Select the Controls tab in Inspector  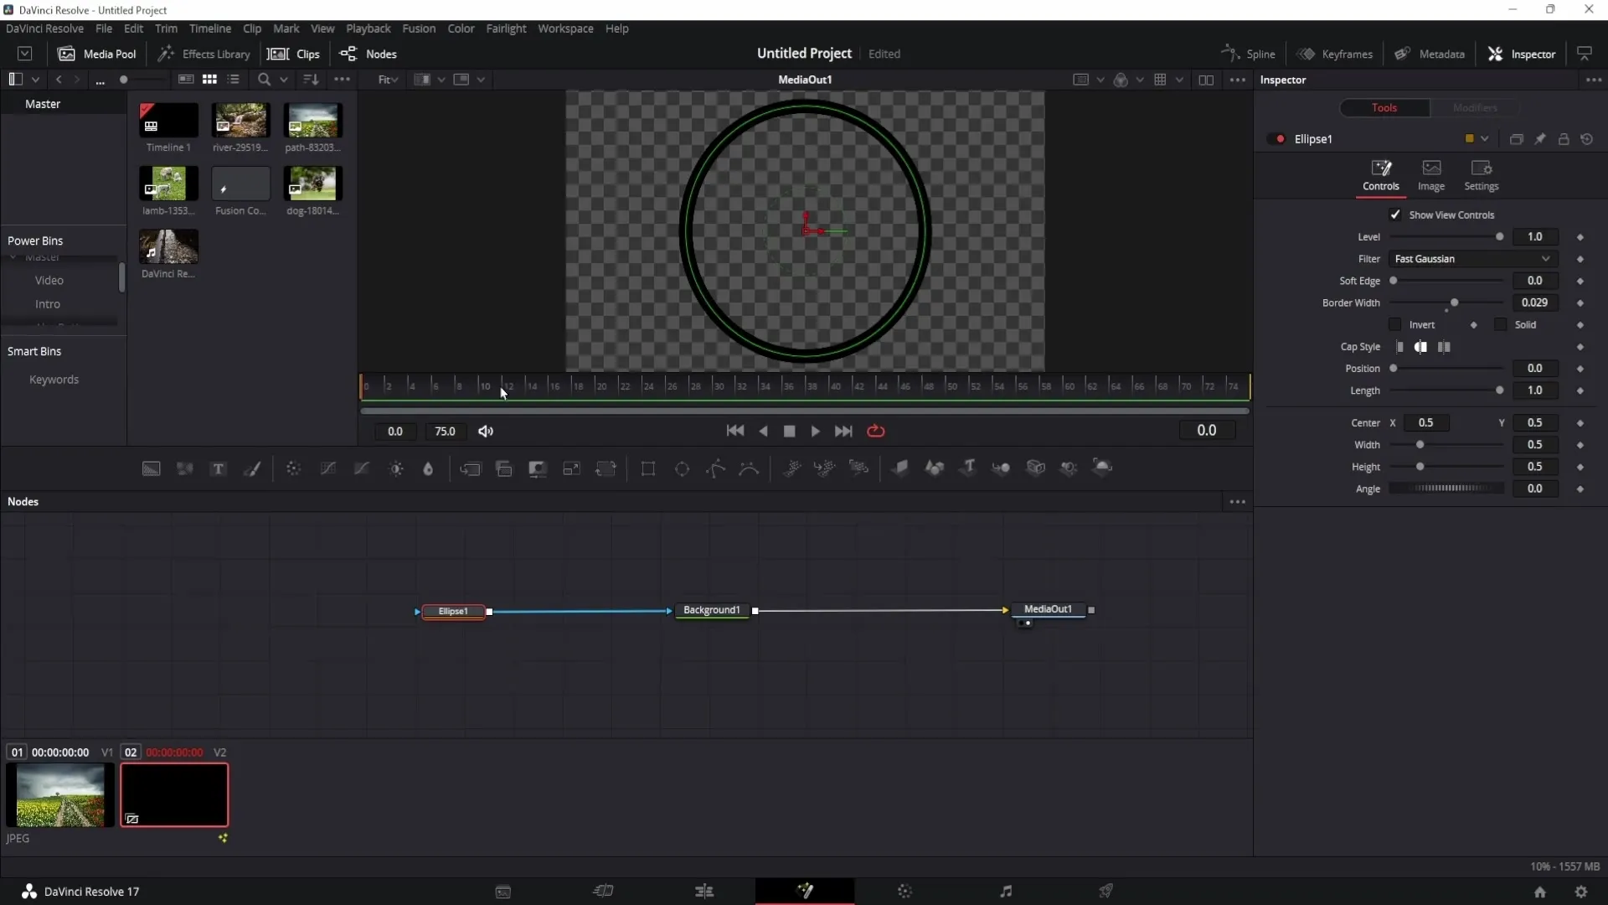(x=1380, y=174)
